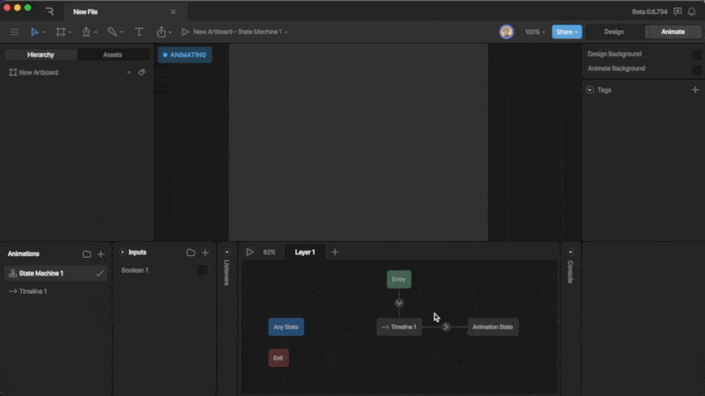Select the Layer 1 tab
Image resolution: width=705 pixels, height=396 pixels.
pyautogui.click(x=305, y=253)
